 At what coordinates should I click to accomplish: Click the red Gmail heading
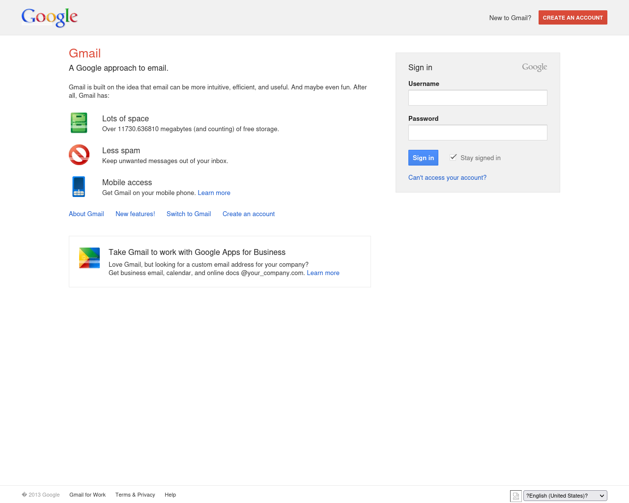click(x=85, y=54)
